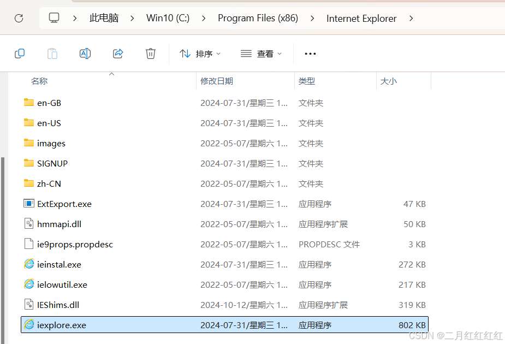505x344 pixels.
Task: Select the IEShims.dll file icon
Action: coord(29,304)
